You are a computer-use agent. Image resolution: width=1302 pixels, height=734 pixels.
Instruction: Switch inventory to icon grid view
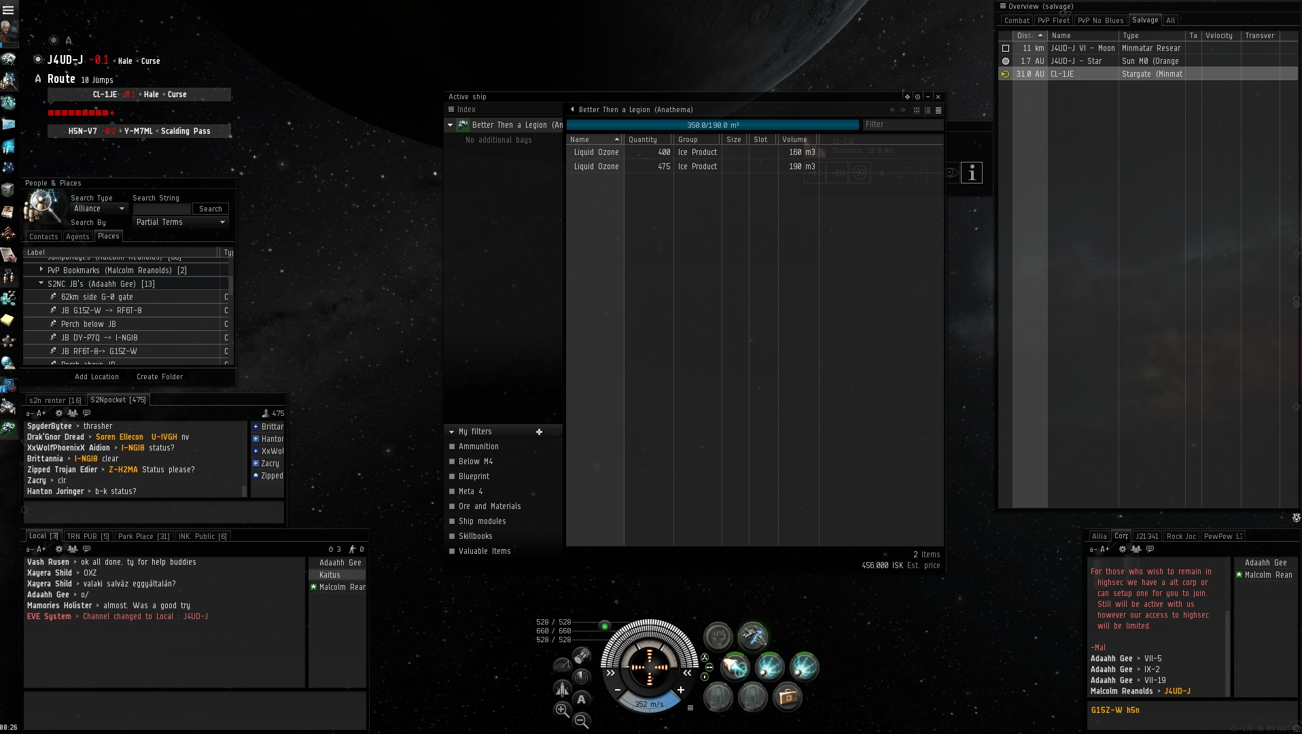point(917,110)
